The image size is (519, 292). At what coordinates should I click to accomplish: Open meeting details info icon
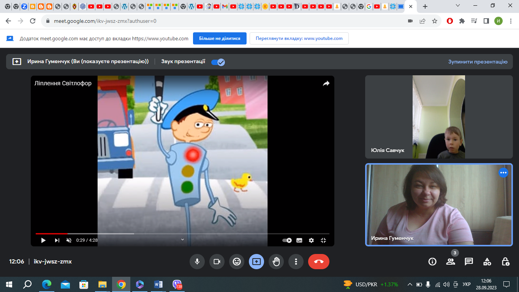432,262
